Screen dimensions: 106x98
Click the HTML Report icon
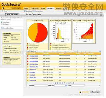tap(2, 22)
